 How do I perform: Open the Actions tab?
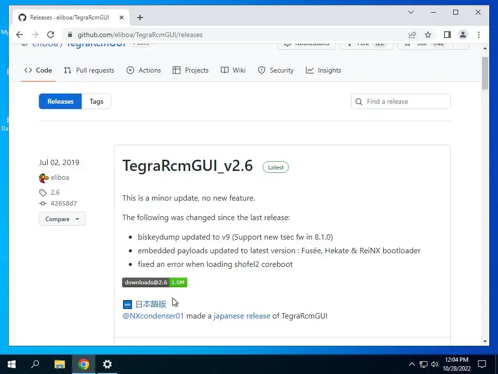tap(143, 70)
